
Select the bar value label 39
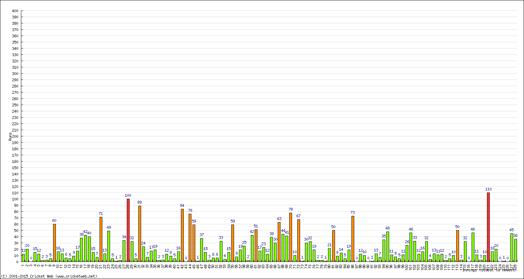pyautogui.click(x=271, y=234)
